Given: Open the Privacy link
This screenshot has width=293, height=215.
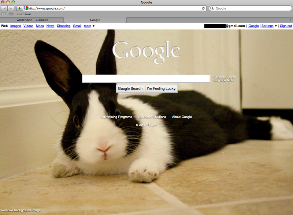Looking at the screenshot, I should [152, 125].
